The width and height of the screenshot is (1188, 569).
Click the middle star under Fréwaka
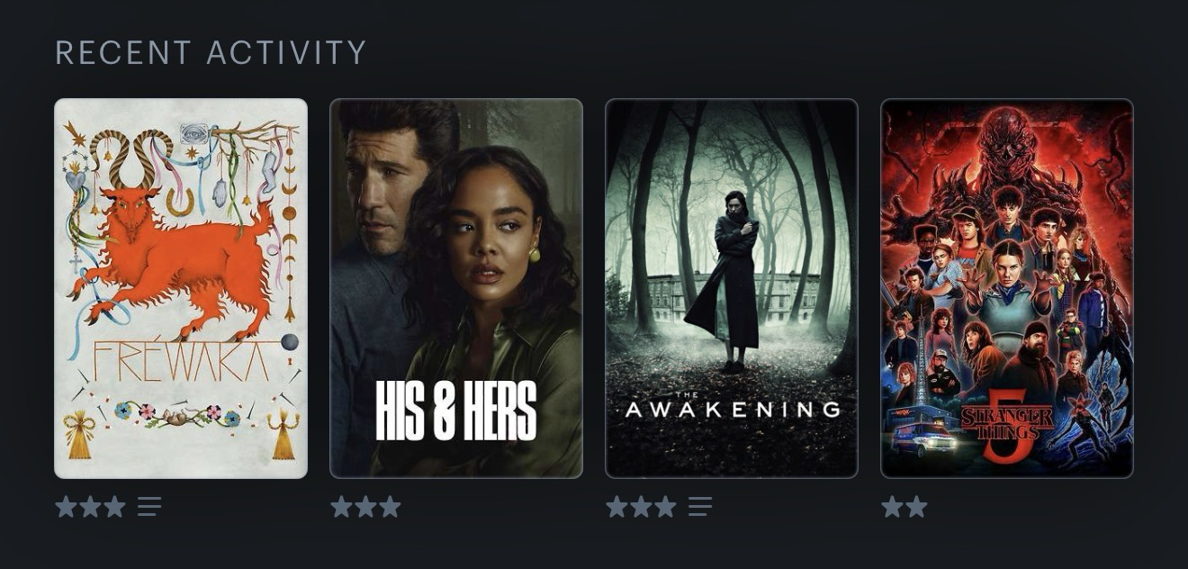point(90,507)
